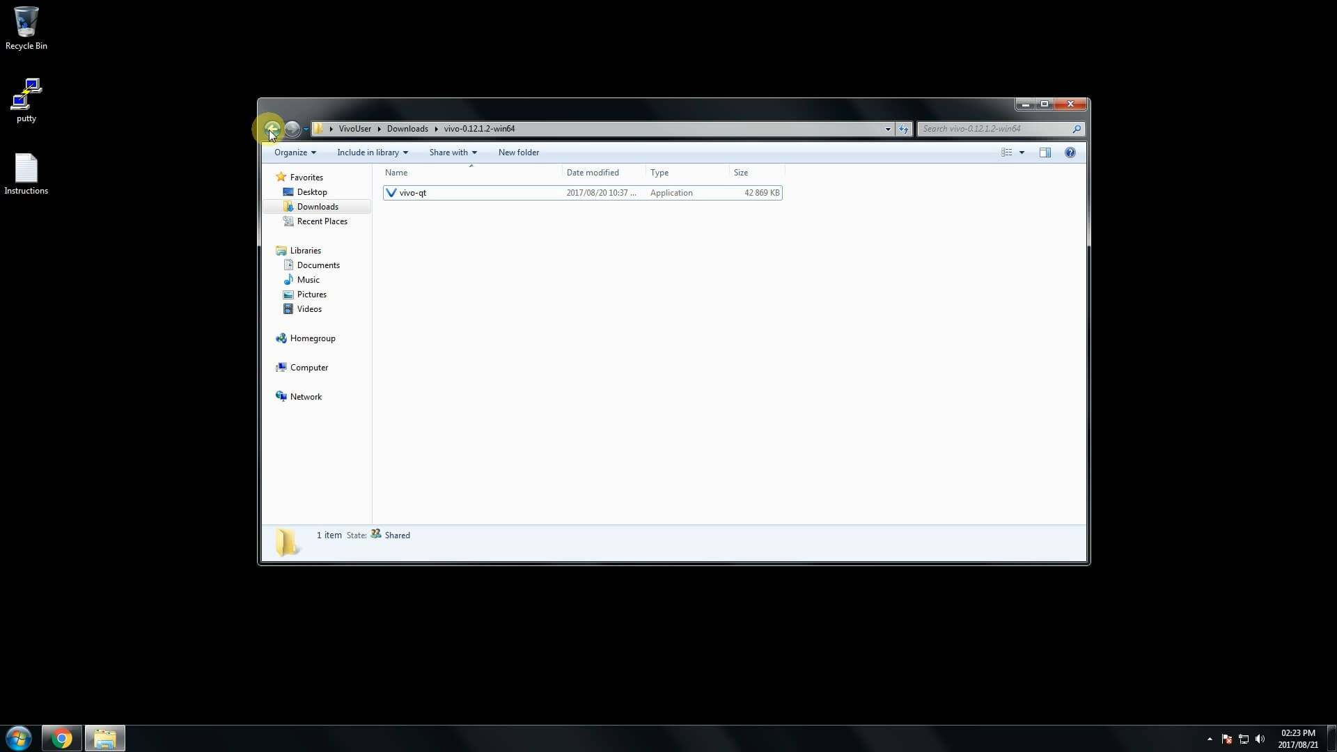The height and width of the screenshot is (752, 1337).
Task: Open Chrome from the taskbar
Action: [x=61, y=738]
